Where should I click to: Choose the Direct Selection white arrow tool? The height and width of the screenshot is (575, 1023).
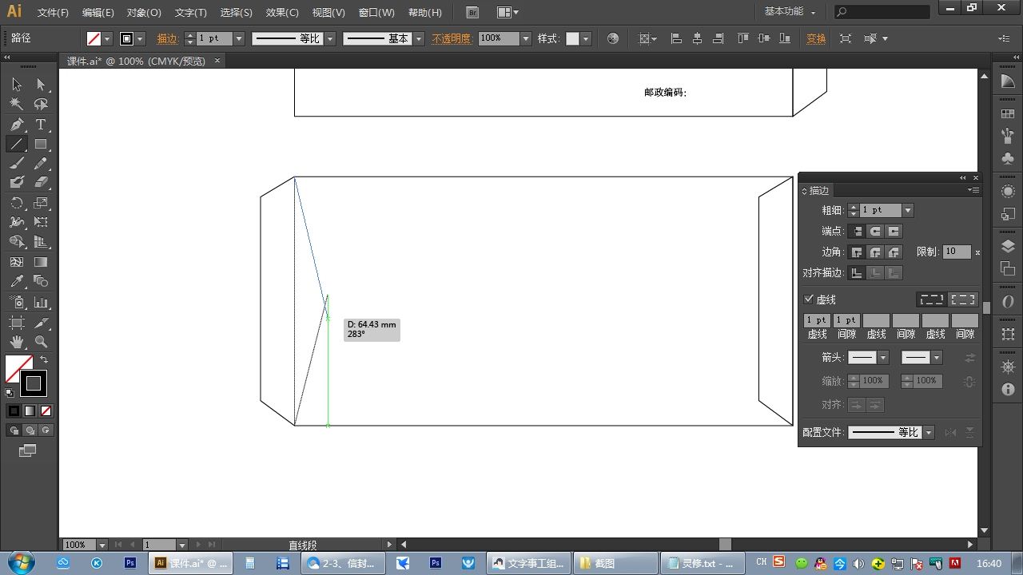pos(41,85)
